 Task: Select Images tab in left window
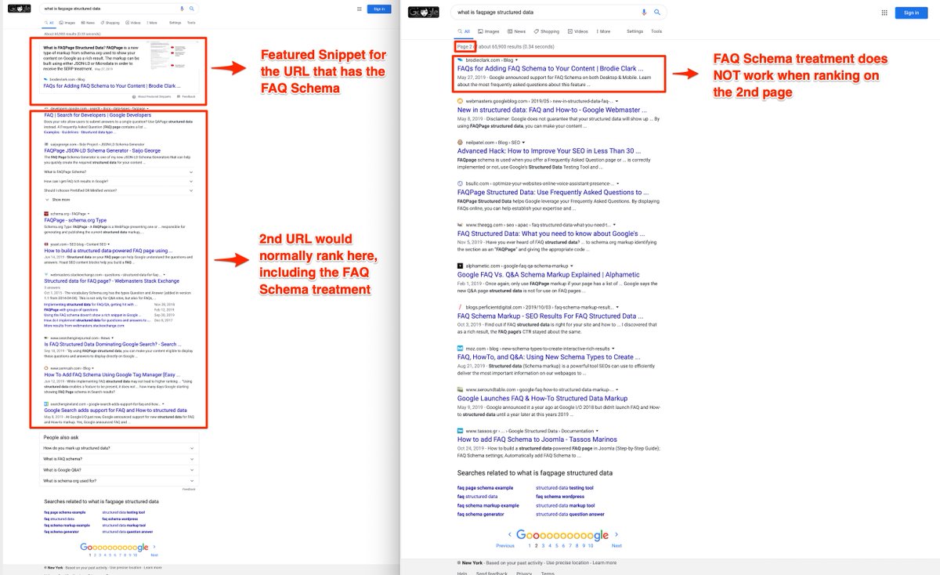pos(68,24)
